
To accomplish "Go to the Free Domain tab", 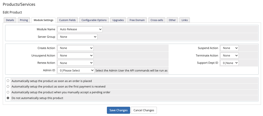I will point(137,20).
